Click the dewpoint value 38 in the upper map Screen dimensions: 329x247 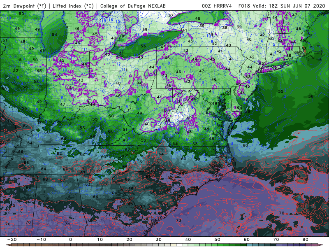coord(225,28)
